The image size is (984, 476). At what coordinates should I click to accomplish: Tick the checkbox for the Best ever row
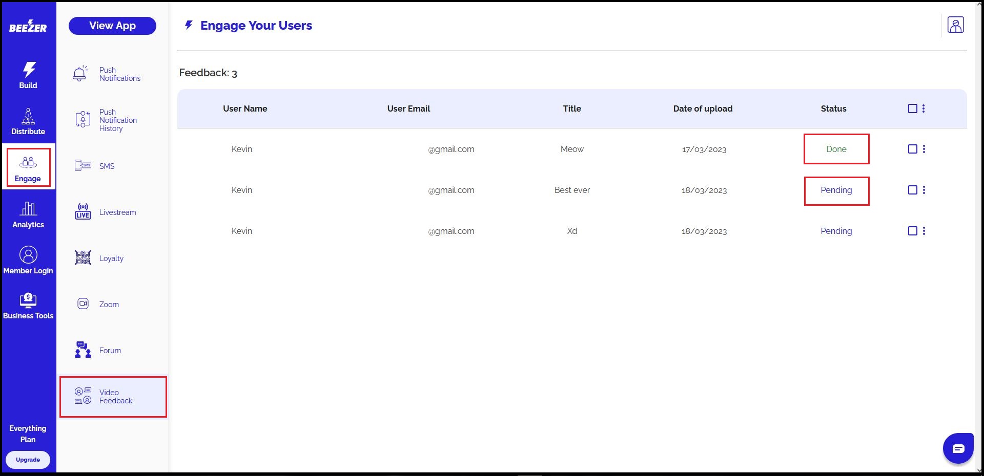pyautogui.click(x=912, y=190)
